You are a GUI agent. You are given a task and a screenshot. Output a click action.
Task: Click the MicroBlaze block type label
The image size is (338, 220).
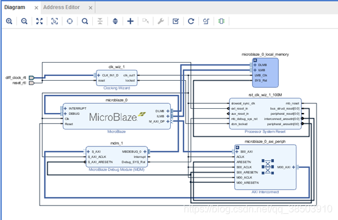point(117,131)
